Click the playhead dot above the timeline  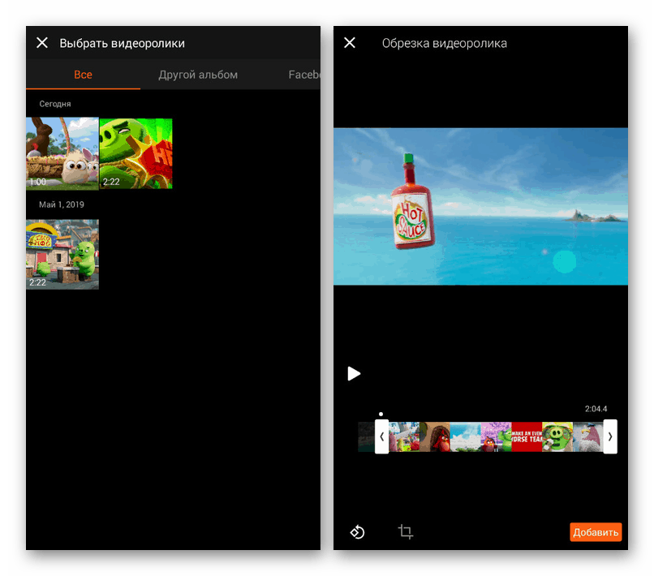381,415
